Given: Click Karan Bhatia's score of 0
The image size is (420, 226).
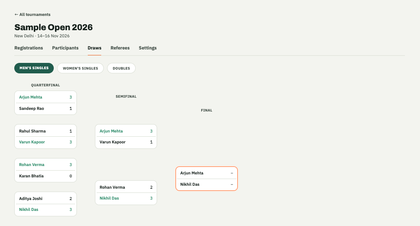Looking at the screenshot, I should click(x=71, y=176).
